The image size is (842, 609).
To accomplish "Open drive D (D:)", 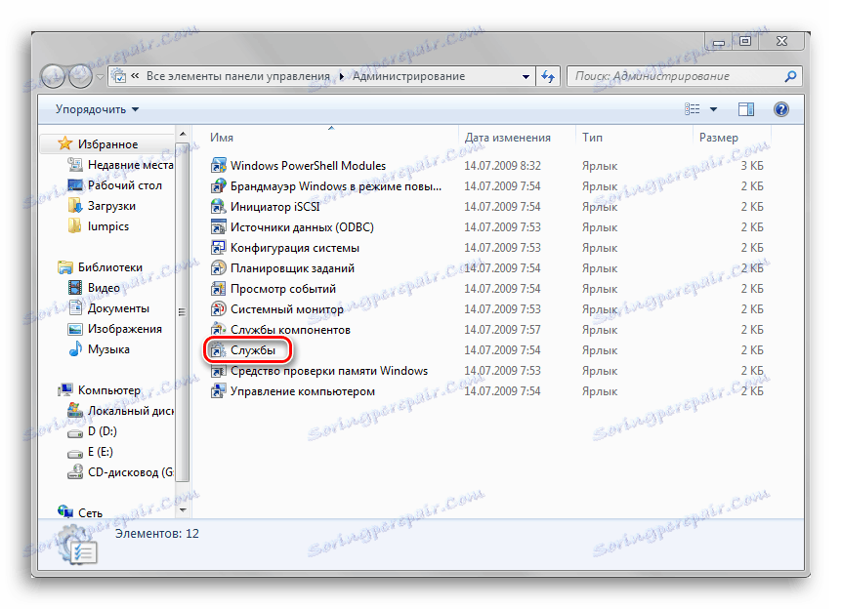I will (102, 430).
